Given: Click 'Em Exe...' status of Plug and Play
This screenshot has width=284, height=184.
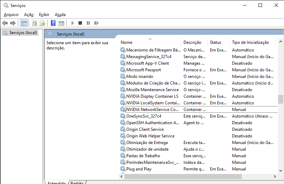Looking at the screenshot, I should coord(218,169).
